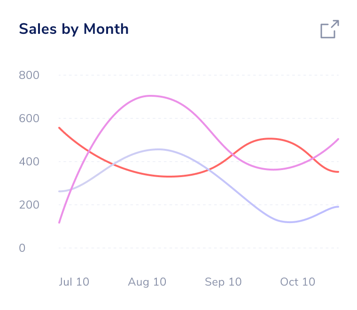Viewport: 357px width, 310px height.
Task: Click the 600 y-axis label
Action: (29, 118)
